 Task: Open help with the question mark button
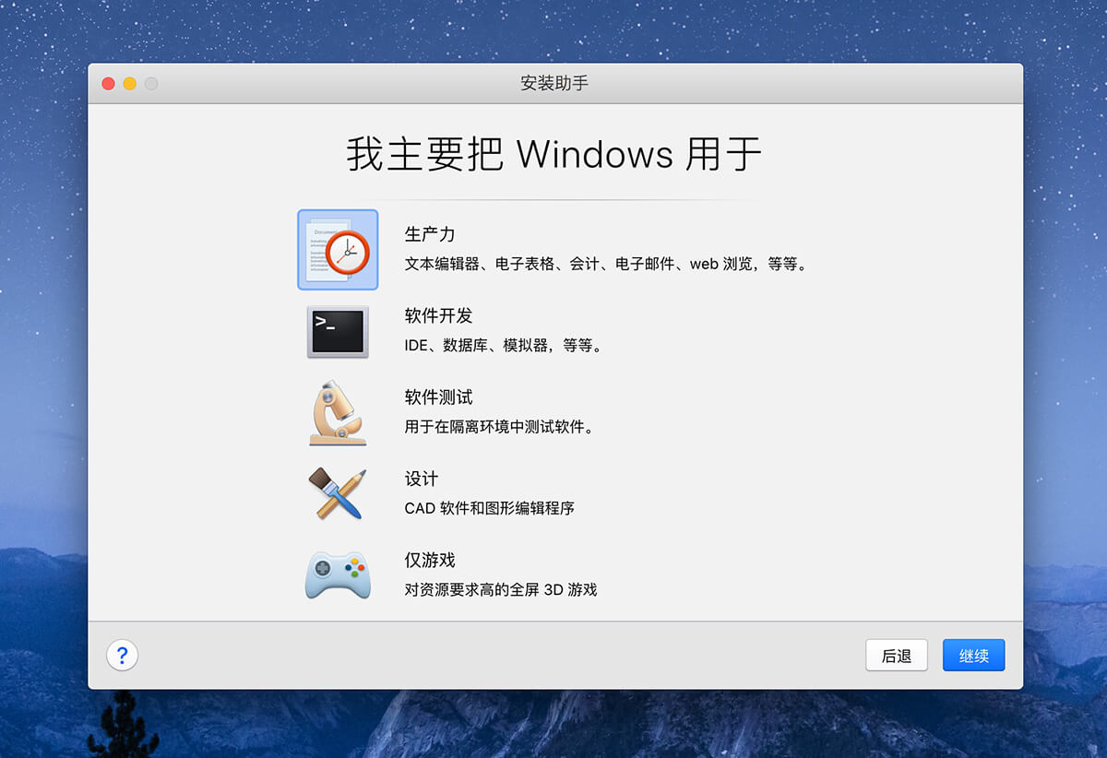(123, 656)
